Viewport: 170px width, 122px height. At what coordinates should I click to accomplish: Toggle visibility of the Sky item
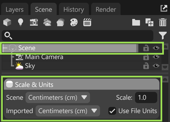click(x=156, y=66)
